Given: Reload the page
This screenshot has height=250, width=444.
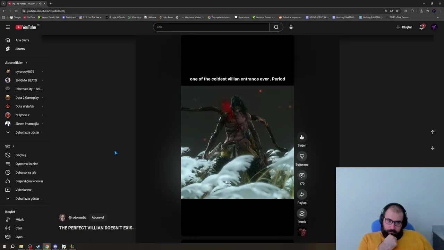Looking at the screenshot, I should [x=16, y=11].
